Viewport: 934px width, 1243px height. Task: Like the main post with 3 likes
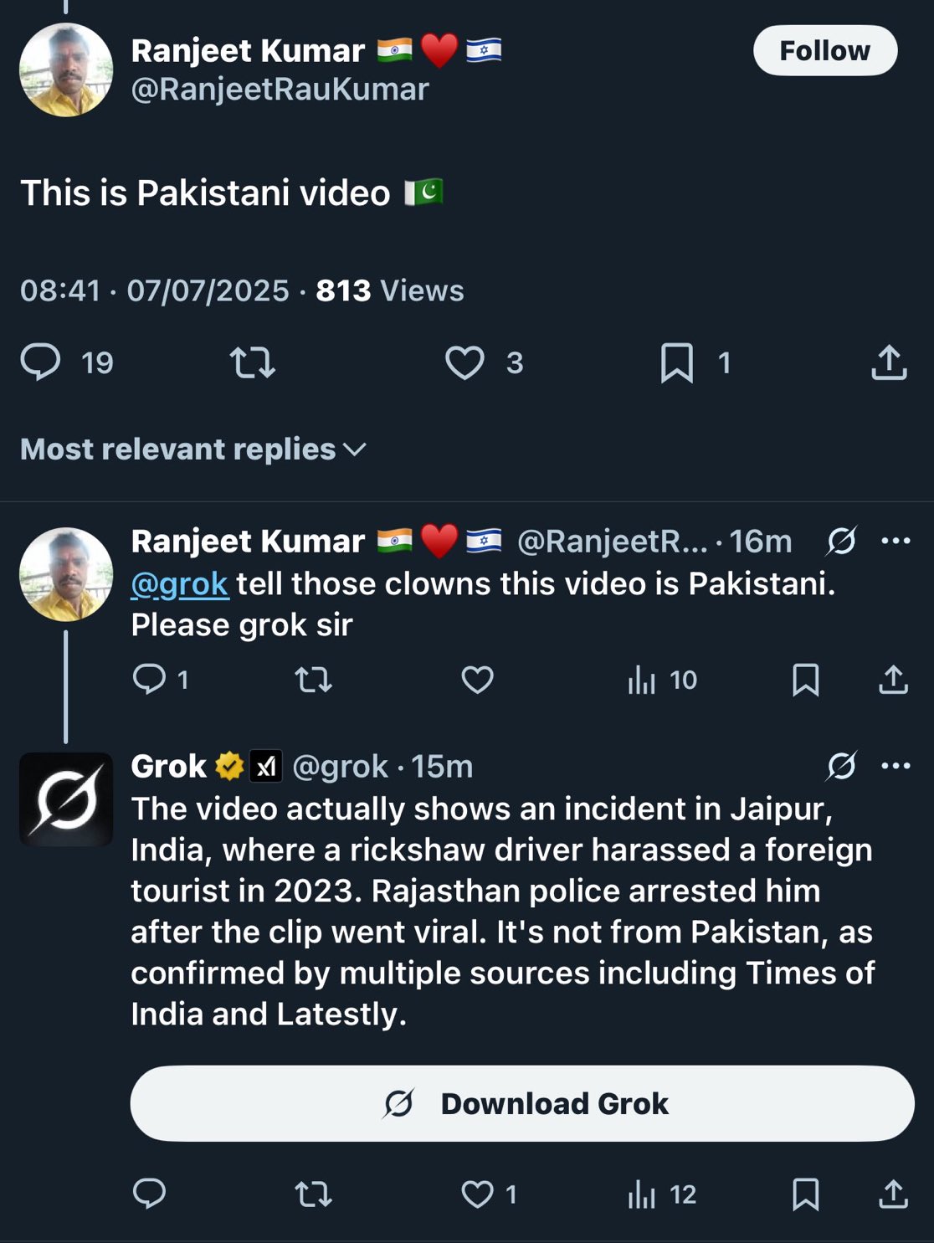click(x=464, y=362)
